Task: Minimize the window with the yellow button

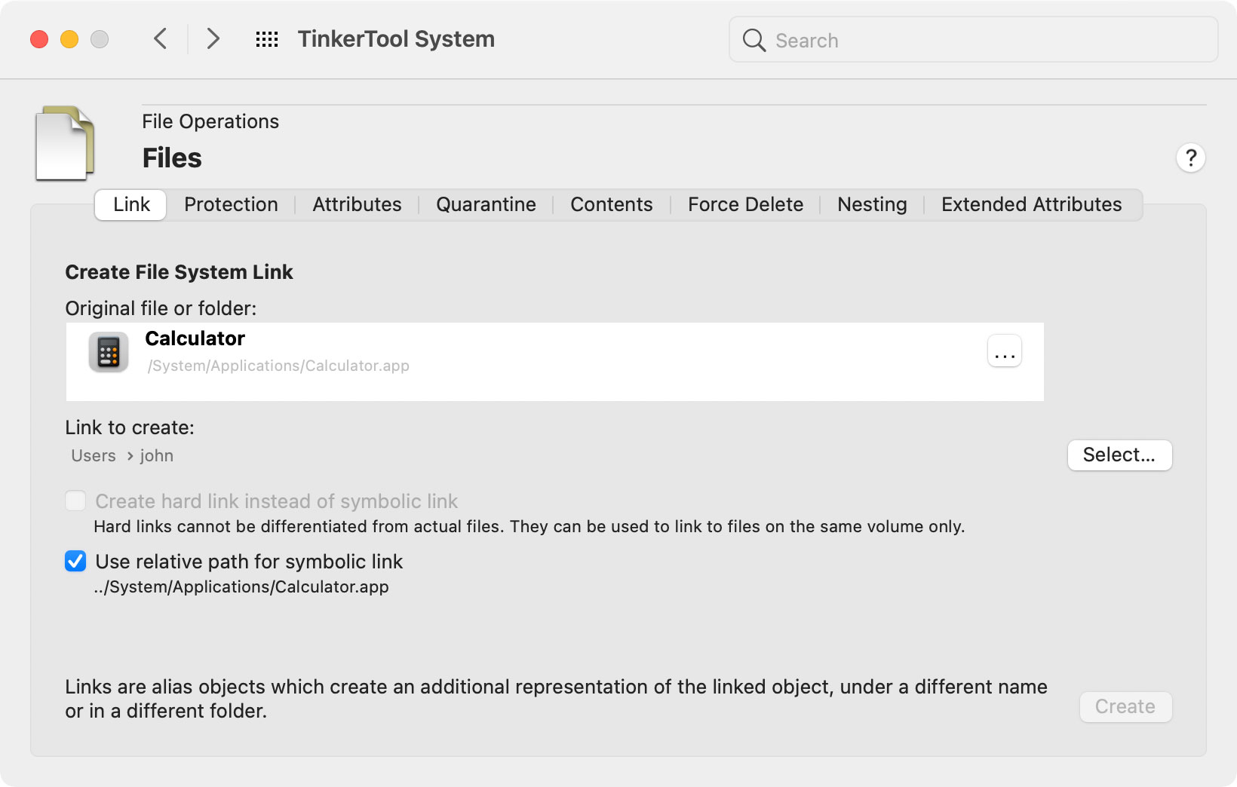Action: [x=69, y=39]
